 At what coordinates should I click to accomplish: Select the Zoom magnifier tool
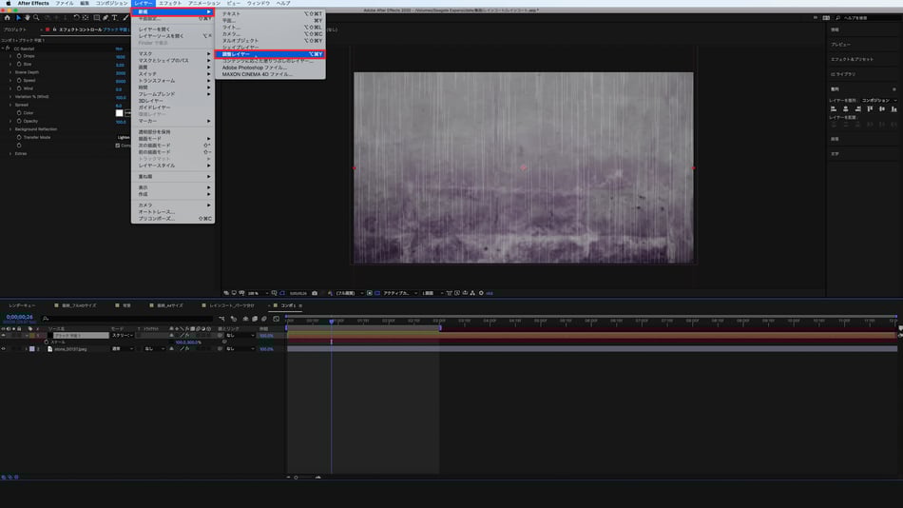(36, 17)
